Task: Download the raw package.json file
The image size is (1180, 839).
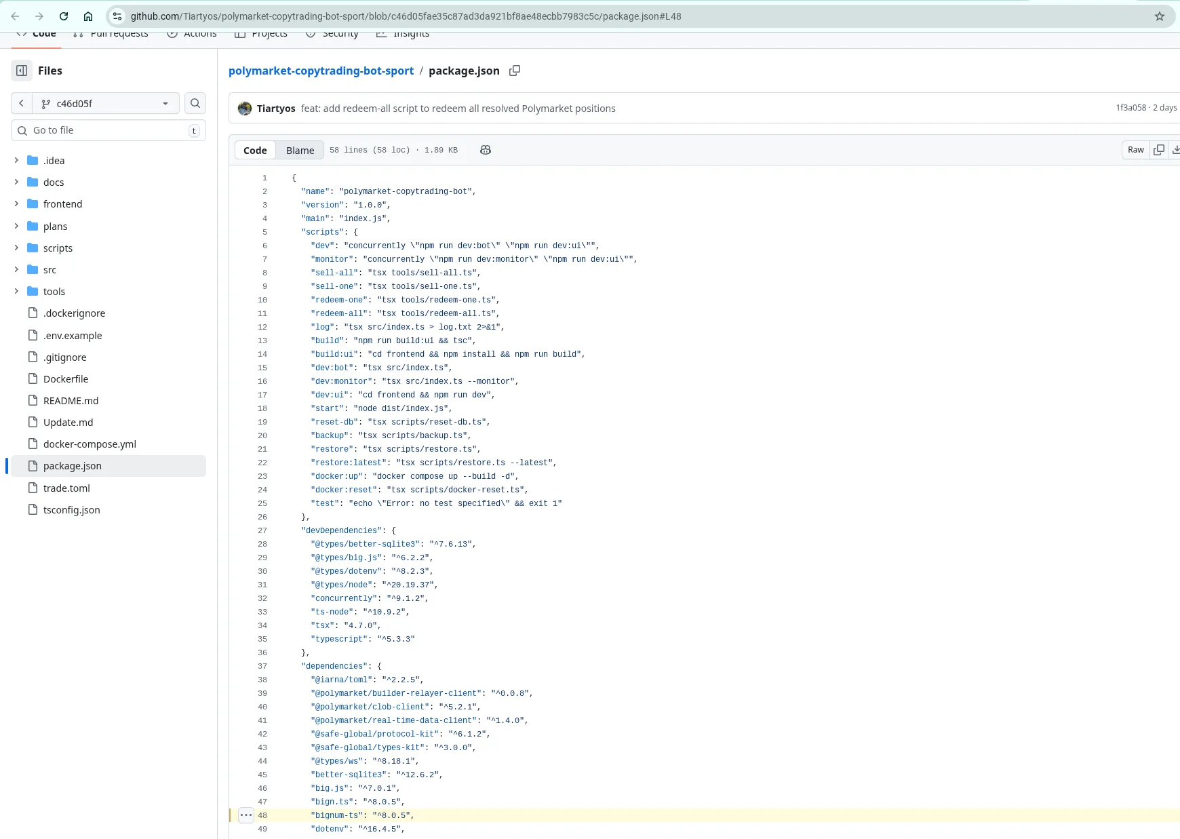Action: pyautogui.click(x=1177, y=149)
